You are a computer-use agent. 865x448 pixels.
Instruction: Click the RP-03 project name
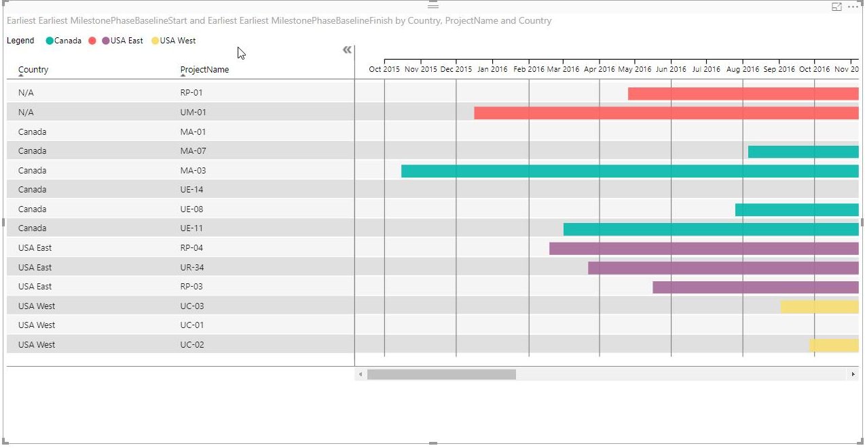click(191, 286)
